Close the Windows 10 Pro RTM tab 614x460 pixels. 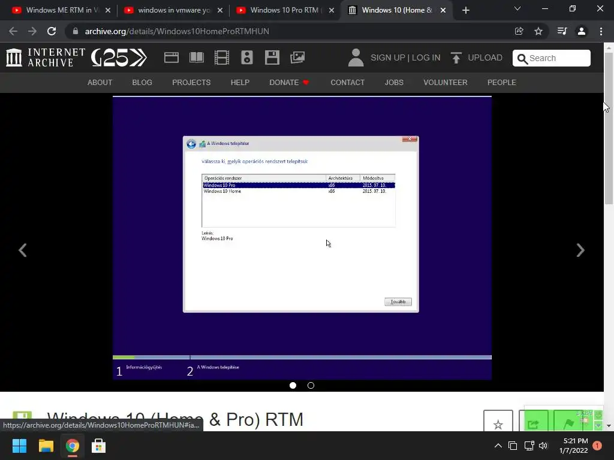[x=331, y=10]
